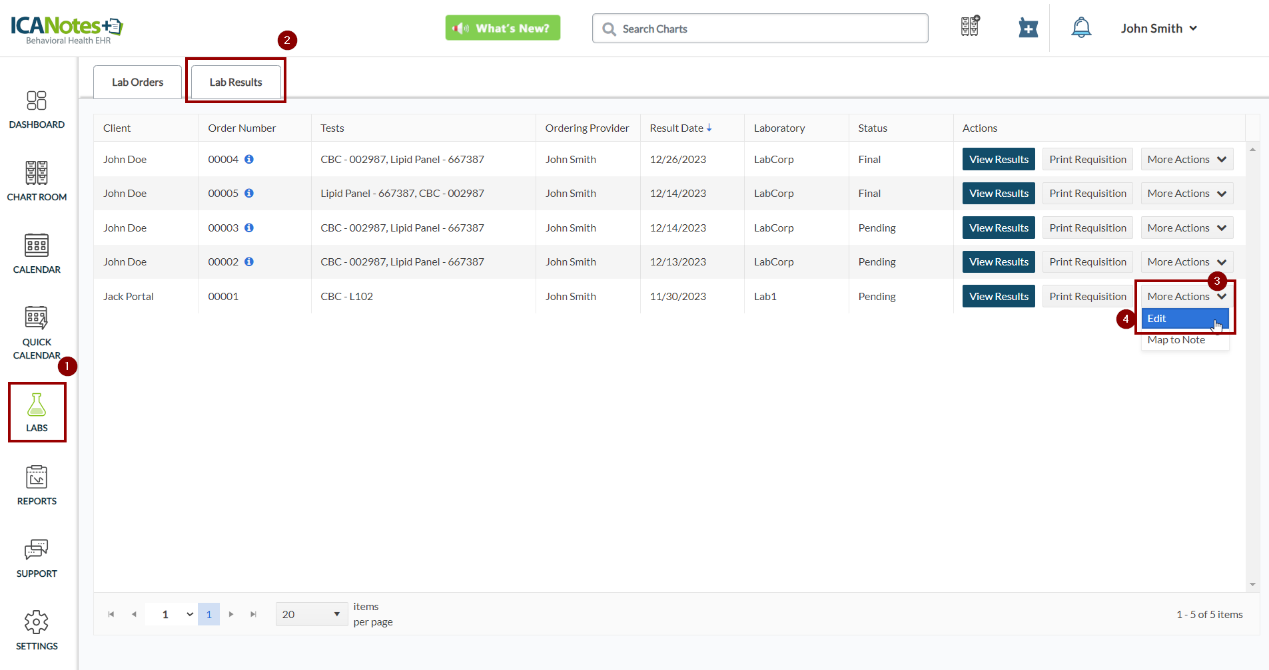Click Print Requisition for Jack Portal

(1087, 297)
